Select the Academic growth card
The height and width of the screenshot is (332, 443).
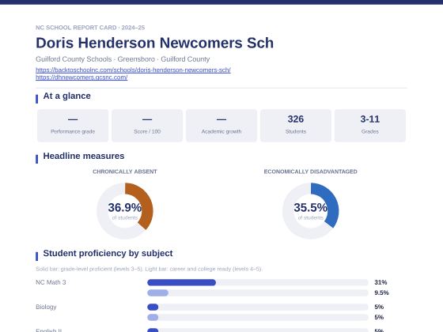(x=221, y=126)
